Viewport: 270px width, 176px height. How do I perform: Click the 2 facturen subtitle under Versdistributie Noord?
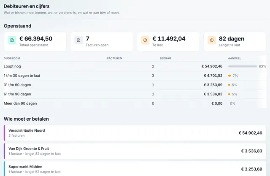coord(16,136)
